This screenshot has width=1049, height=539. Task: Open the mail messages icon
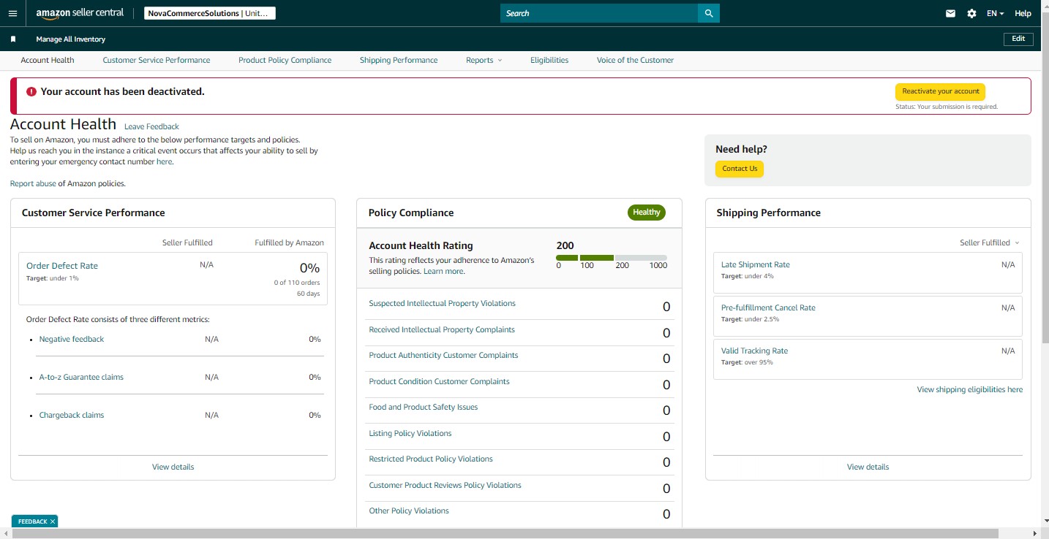coord(950,13)
